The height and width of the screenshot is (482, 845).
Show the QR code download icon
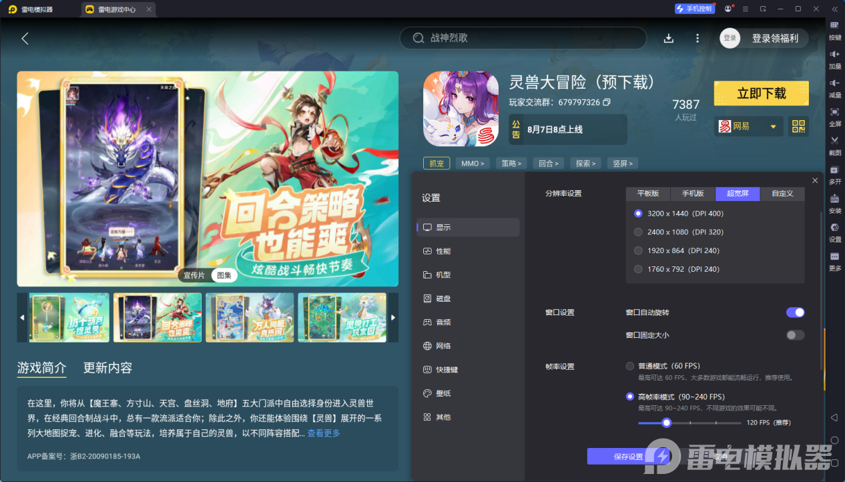798,126
